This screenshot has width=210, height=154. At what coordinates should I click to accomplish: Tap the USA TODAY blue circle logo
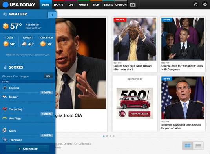pyautogui.click(x=5, y=5)
